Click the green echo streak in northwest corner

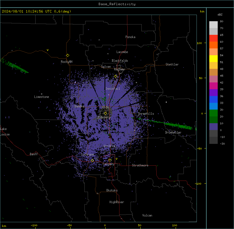click(14, 66)
